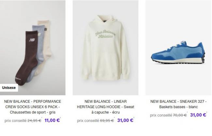Click "prix conseillé" label under hoodie

tap(88, 121)
